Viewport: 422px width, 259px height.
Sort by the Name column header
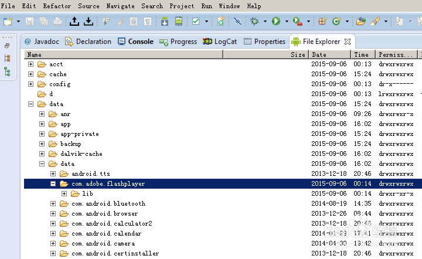pyautogui.click(x=124, y=54)
